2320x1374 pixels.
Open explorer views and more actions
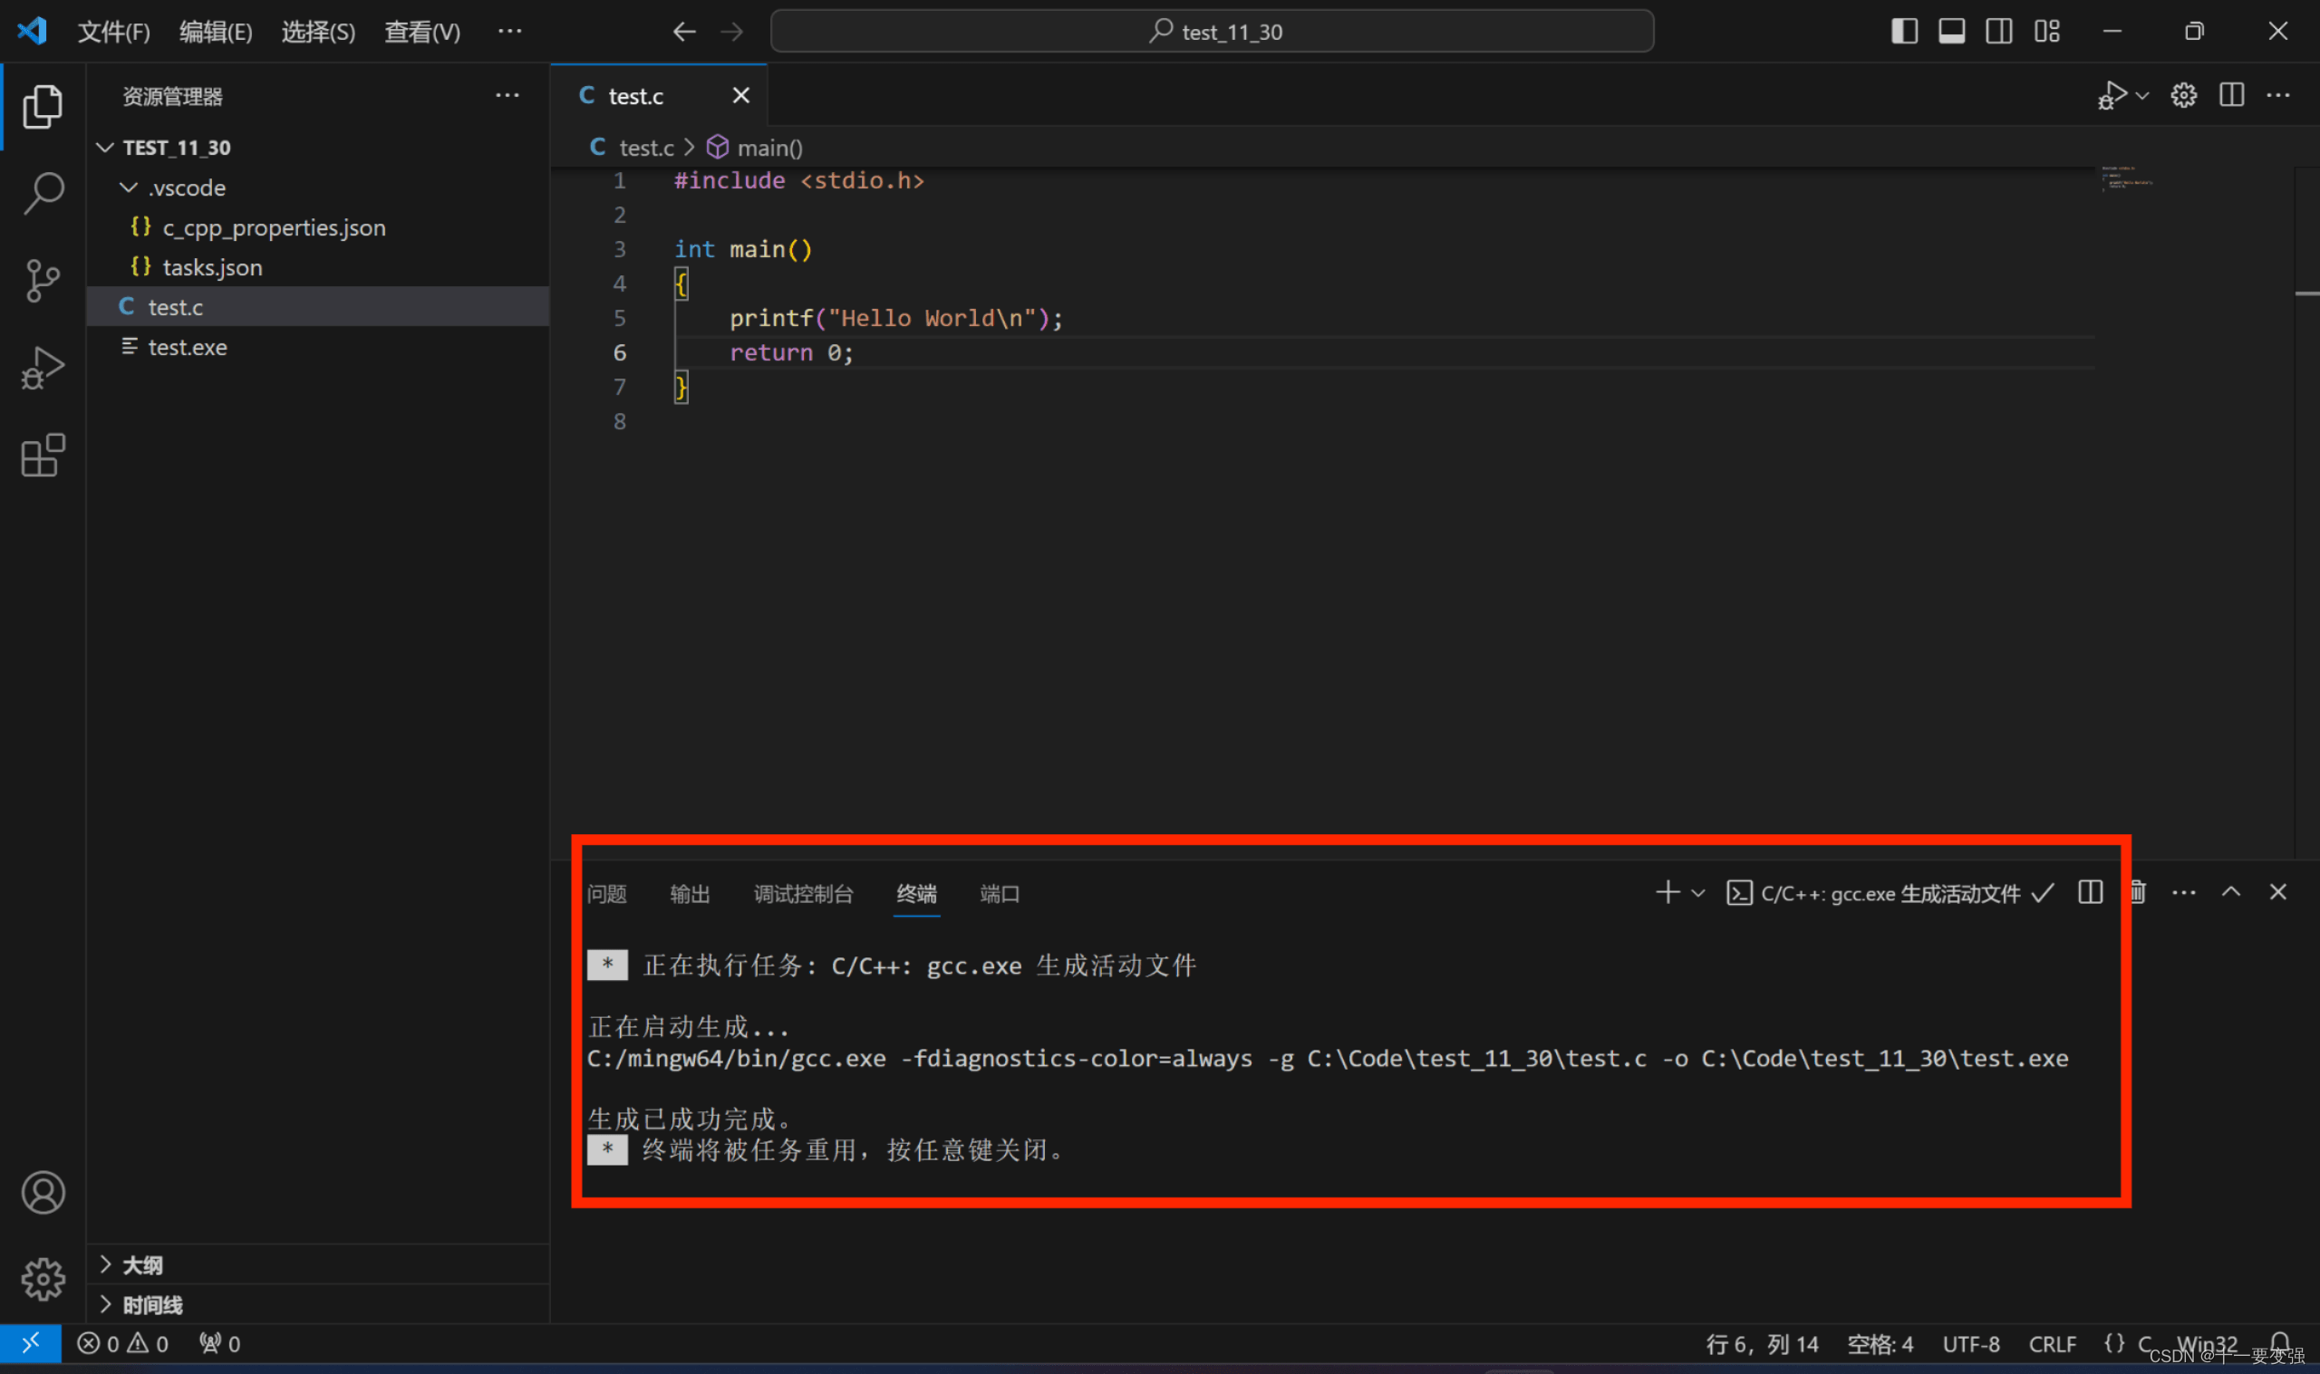[507, 95]
